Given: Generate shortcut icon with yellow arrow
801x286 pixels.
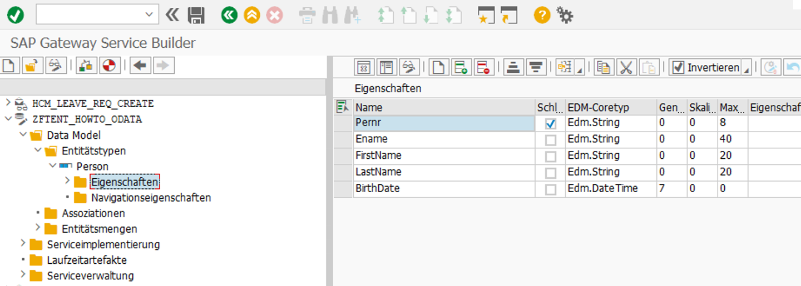Looking at the screenshot, I should click(x=508, y=15).
